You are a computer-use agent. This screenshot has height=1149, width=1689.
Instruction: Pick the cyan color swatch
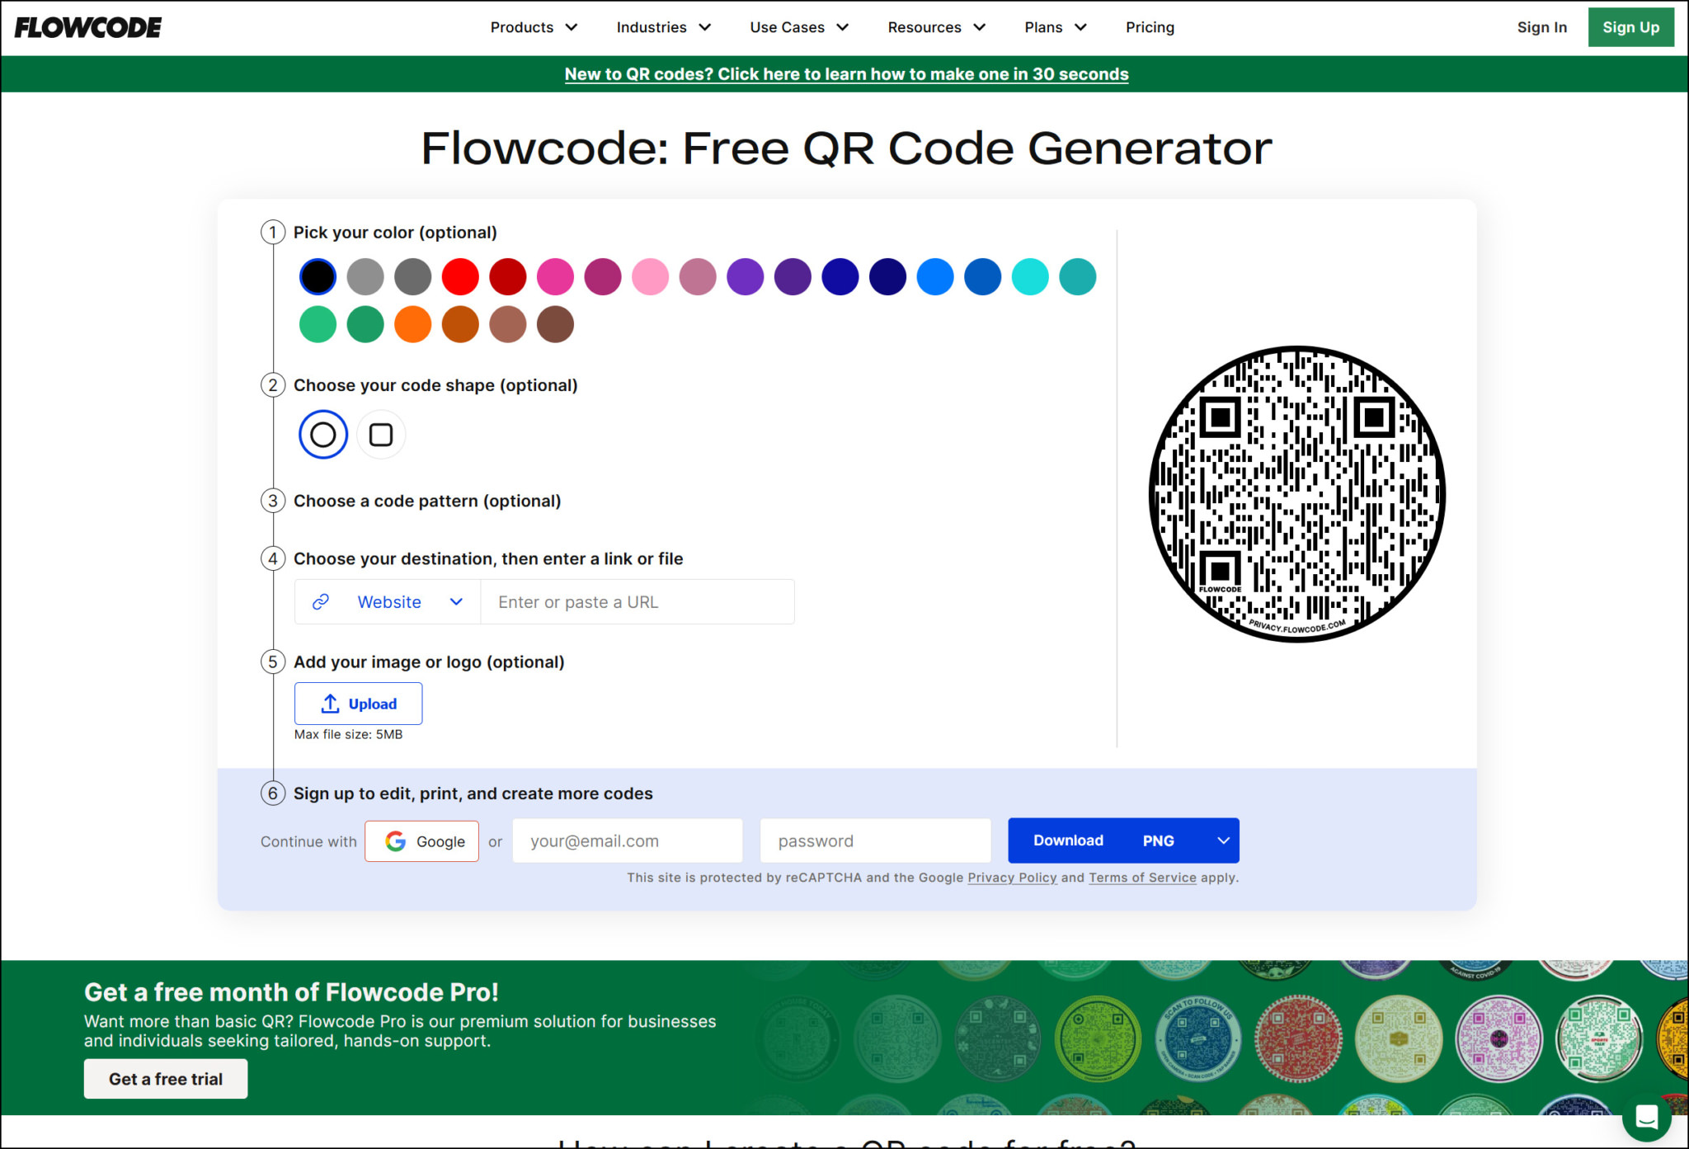pyautogui.click(x=1030, y=276)
